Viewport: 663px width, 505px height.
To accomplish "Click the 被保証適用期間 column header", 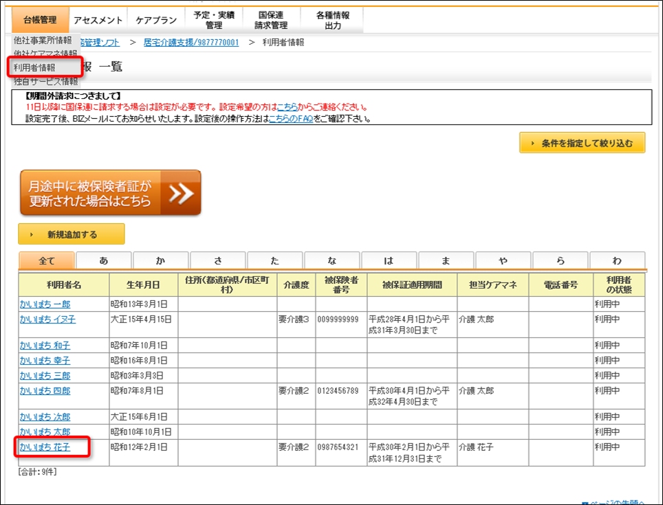I will tap(412, 285).
